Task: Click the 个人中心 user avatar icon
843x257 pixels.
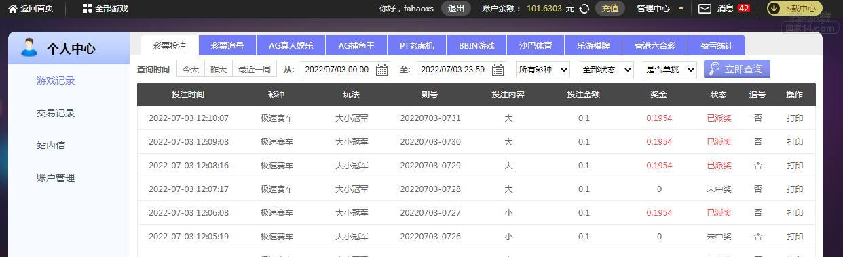Action: tap(29, 47)
